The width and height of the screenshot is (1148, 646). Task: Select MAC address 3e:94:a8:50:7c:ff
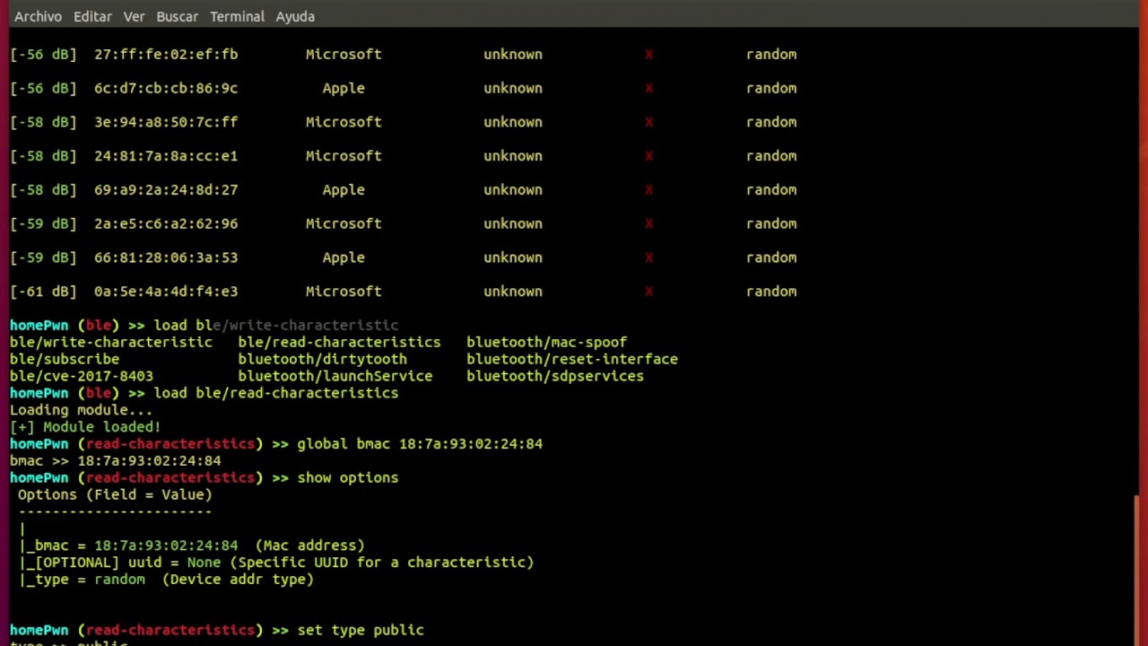(166, 122)
